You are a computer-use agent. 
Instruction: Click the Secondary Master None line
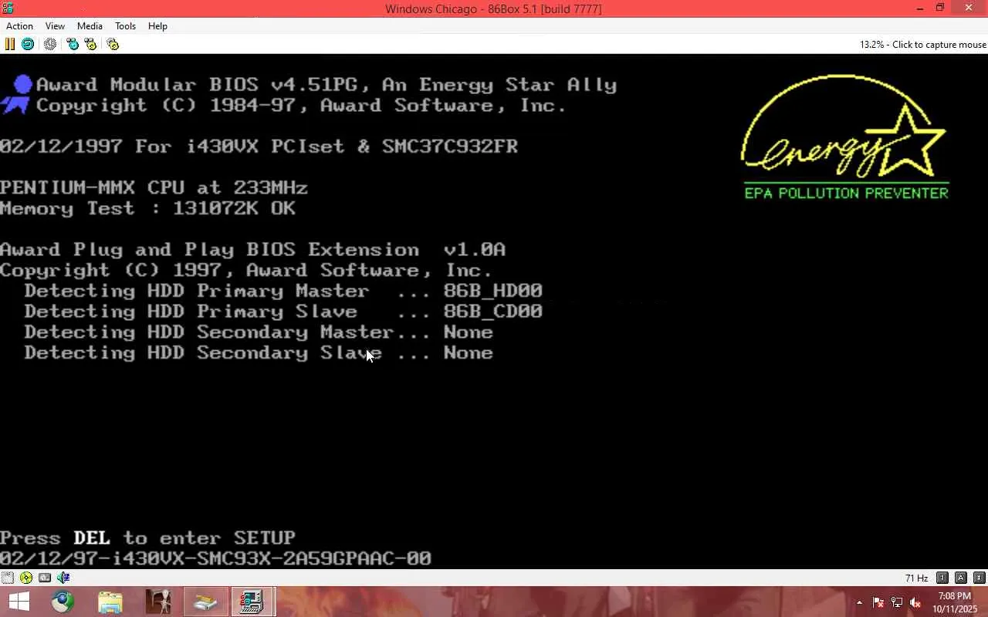tap(259, 332)
